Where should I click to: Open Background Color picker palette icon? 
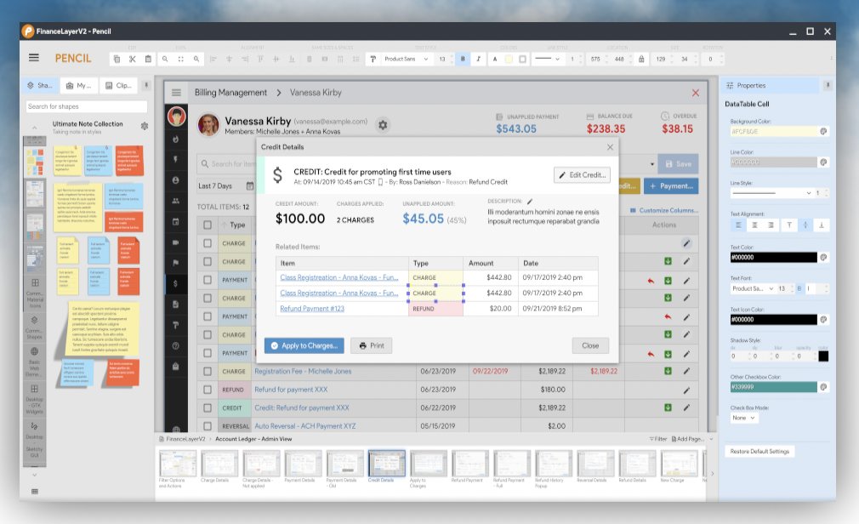tap(822, 132)
